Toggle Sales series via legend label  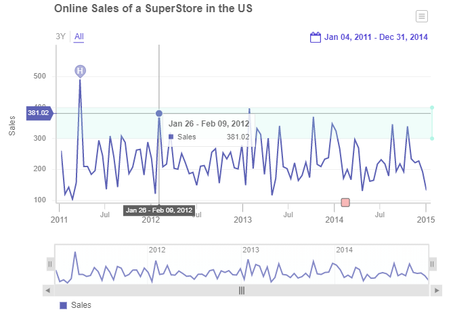(x=81, y=305)
